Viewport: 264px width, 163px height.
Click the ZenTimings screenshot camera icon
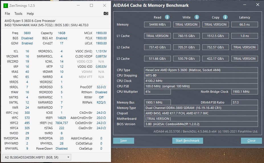tap(106, 13)
